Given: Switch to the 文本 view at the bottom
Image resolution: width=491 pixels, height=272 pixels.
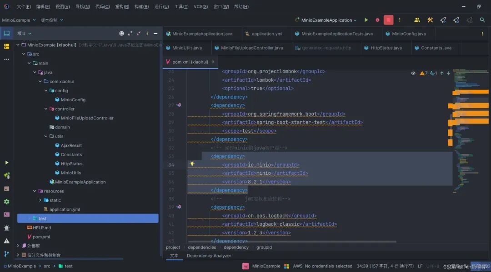Looking at the screenshot, I should [174, 256].
